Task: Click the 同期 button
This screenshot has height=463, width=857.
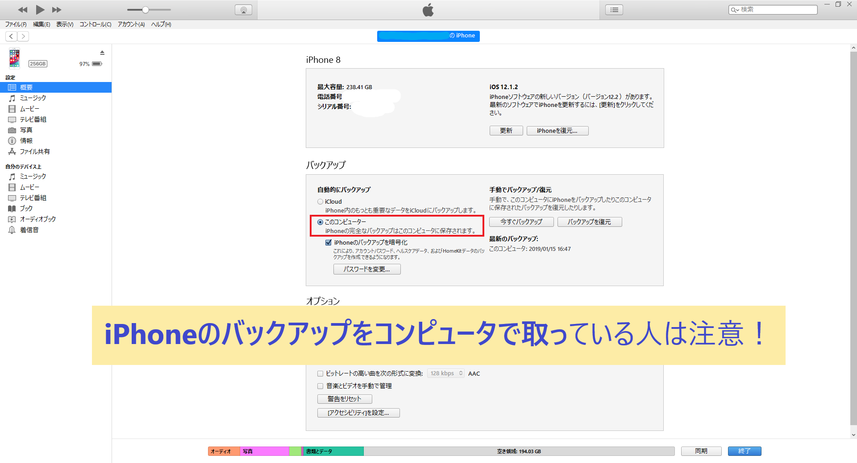Action: pos(701,451)
